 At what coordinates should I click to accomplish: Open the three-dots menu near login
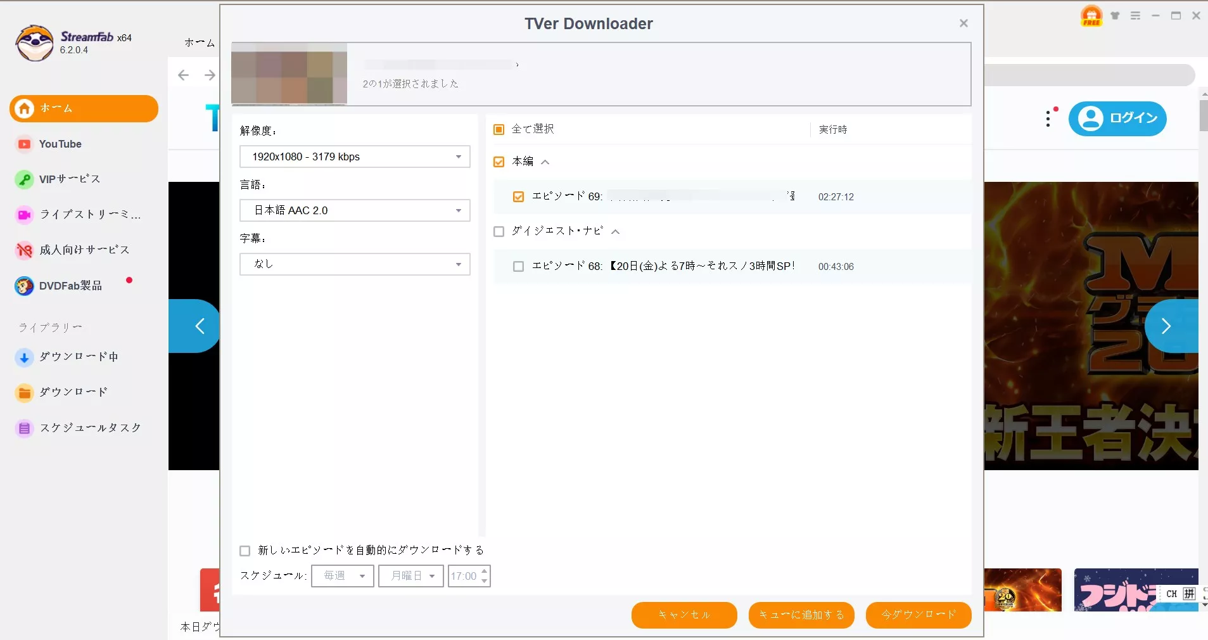click(1048, 118)
